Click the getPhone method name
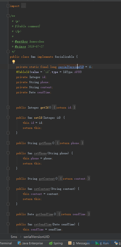The image size is (121, 247). coord(45,143)
